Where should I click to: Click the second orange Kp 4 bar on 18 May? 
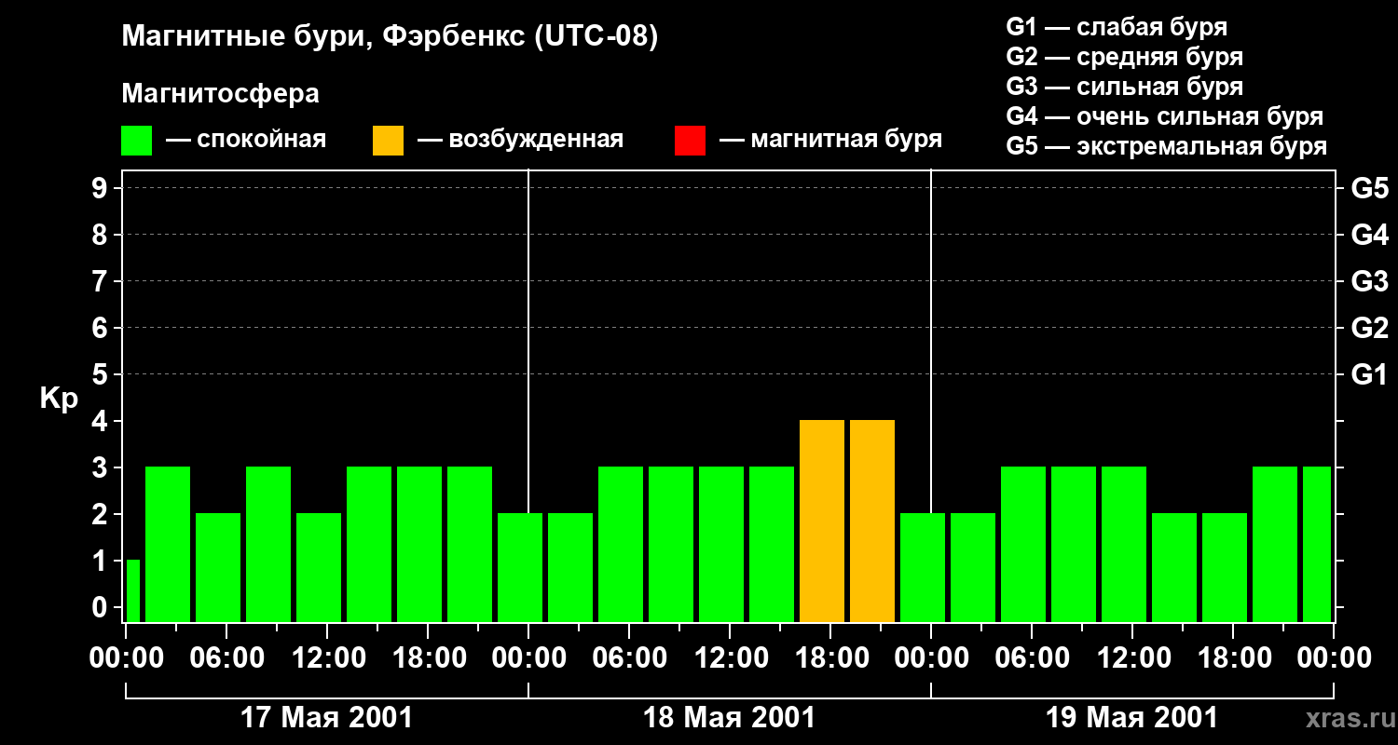[872, 521]
